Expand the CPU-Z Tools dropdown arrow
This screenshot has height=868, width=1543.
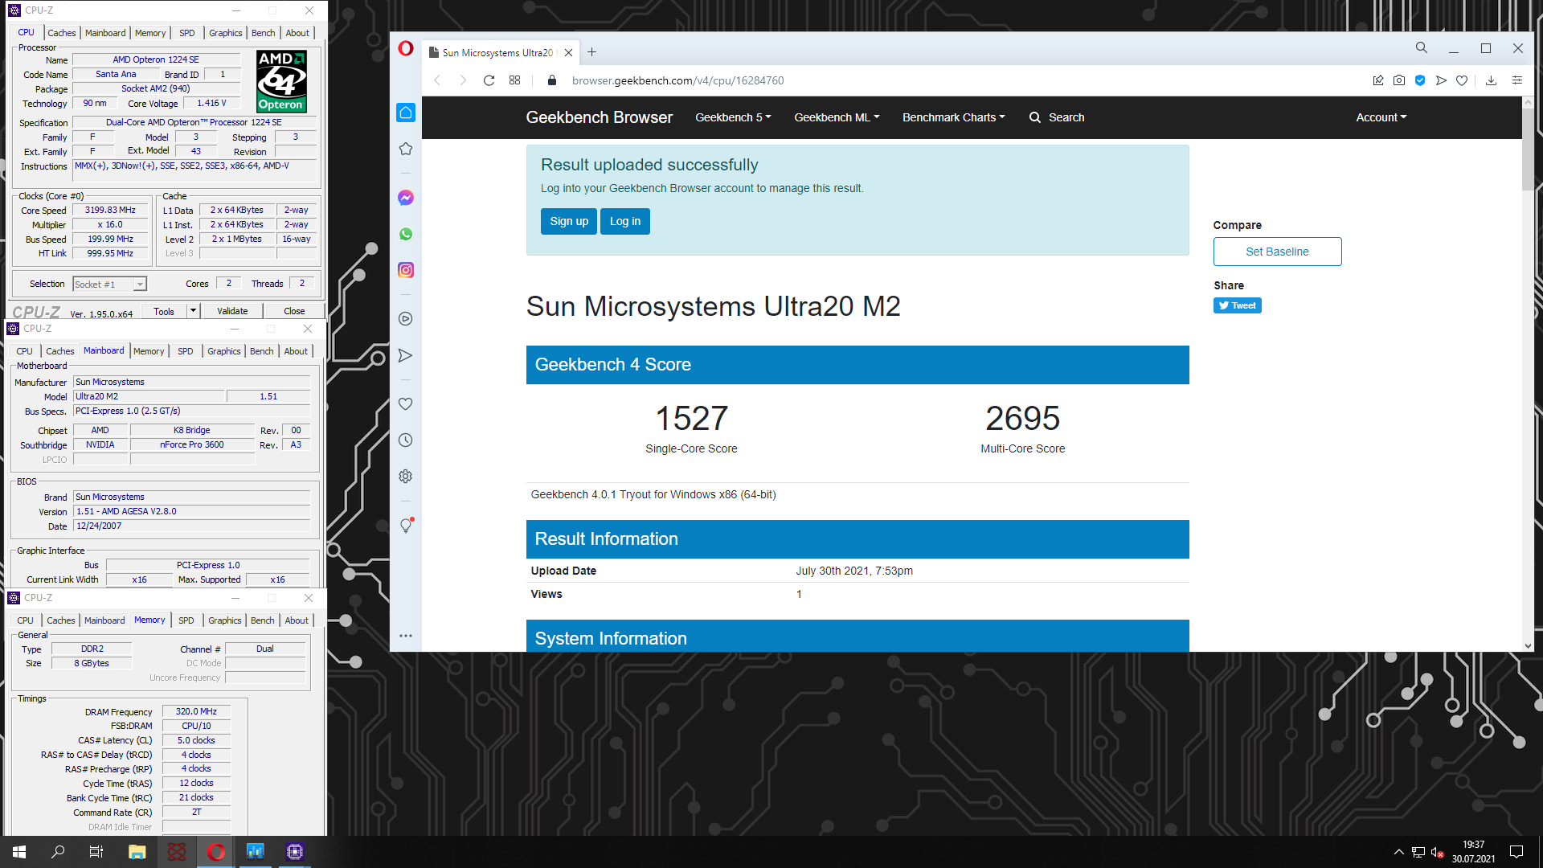[x=193, y=311]
